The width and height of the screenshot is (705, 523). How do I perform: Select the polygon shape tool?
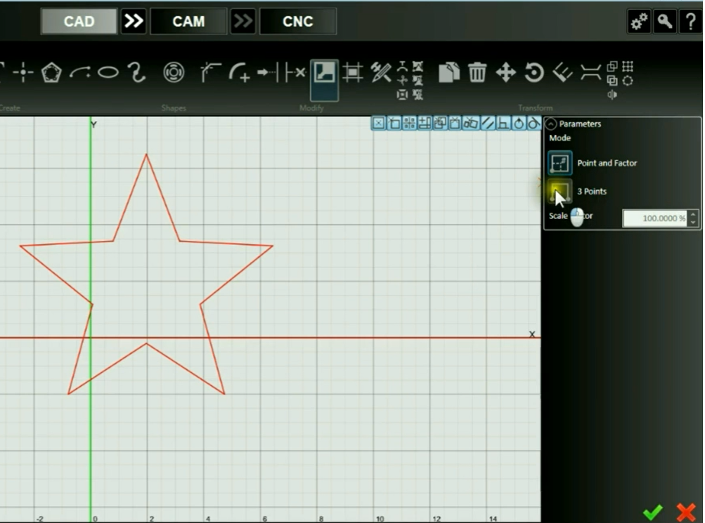pos(51,72)
